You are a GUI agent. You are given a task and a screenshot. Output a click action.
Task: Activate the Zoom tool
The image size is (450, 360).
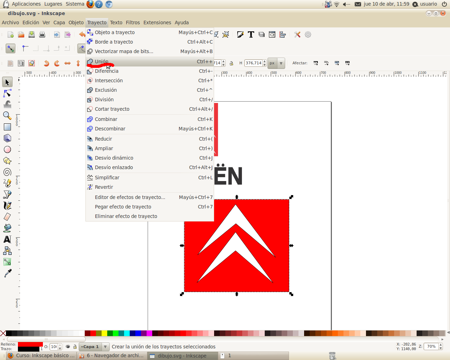(x=7, y=116)
